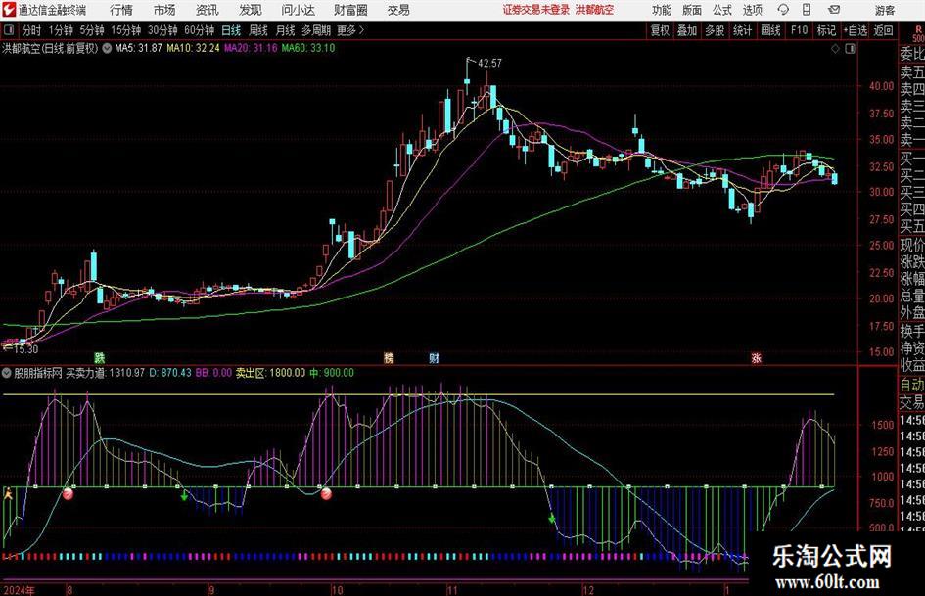Expand the main chart indicator dropdown
925x596 pixels.
pyautogui.click(x=107, y=48)
